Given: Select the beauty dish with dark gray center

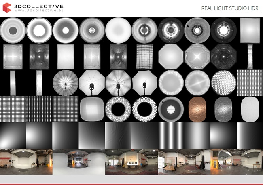Looking at the screenshot, I should point(13,30).
